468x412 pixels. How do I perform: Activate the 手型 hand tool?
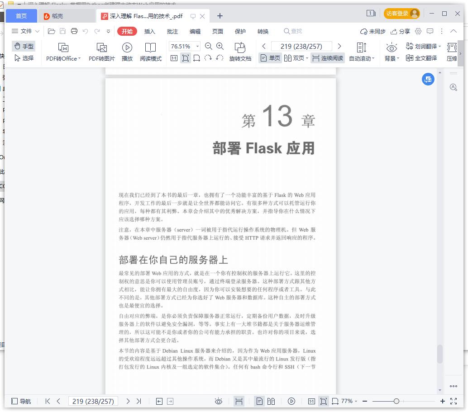[x=24, y=46]
